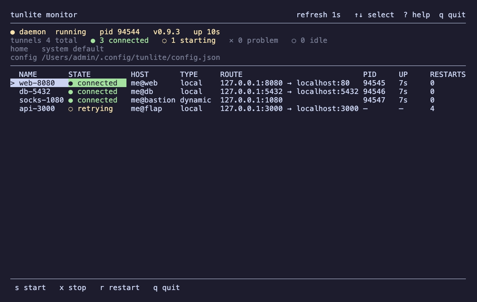Click the green status dot for socks-1080

(x=71, y=100)
